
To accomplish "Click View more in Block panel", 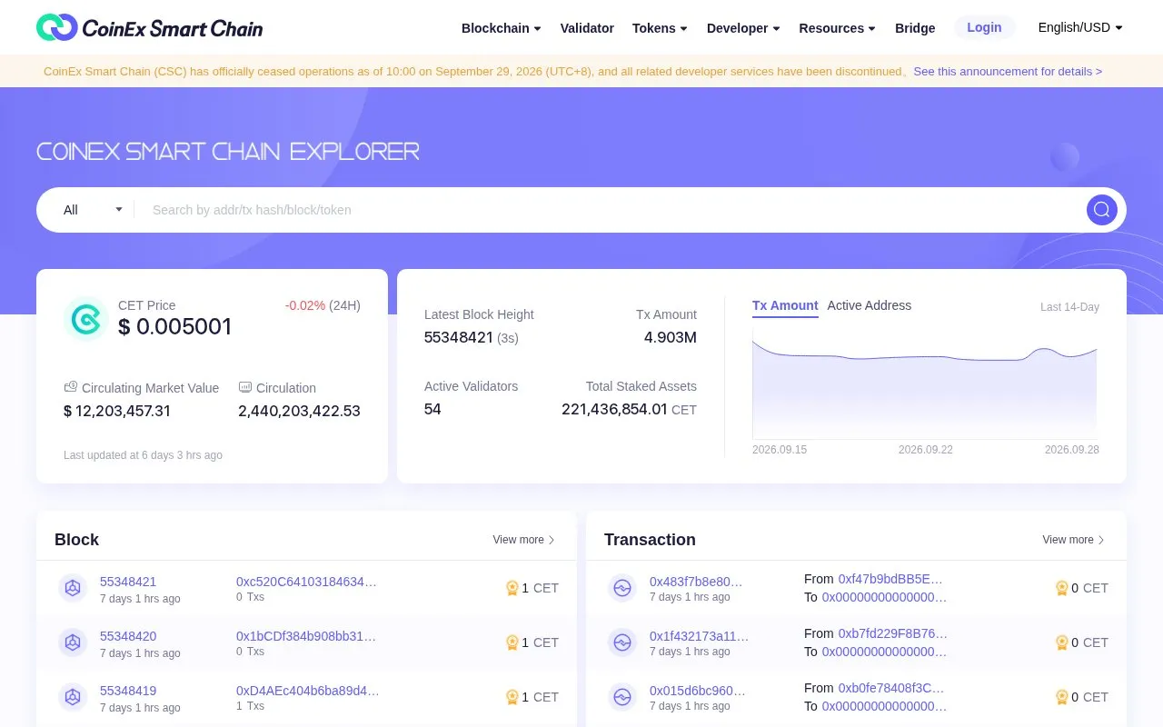I will (523, 540).
